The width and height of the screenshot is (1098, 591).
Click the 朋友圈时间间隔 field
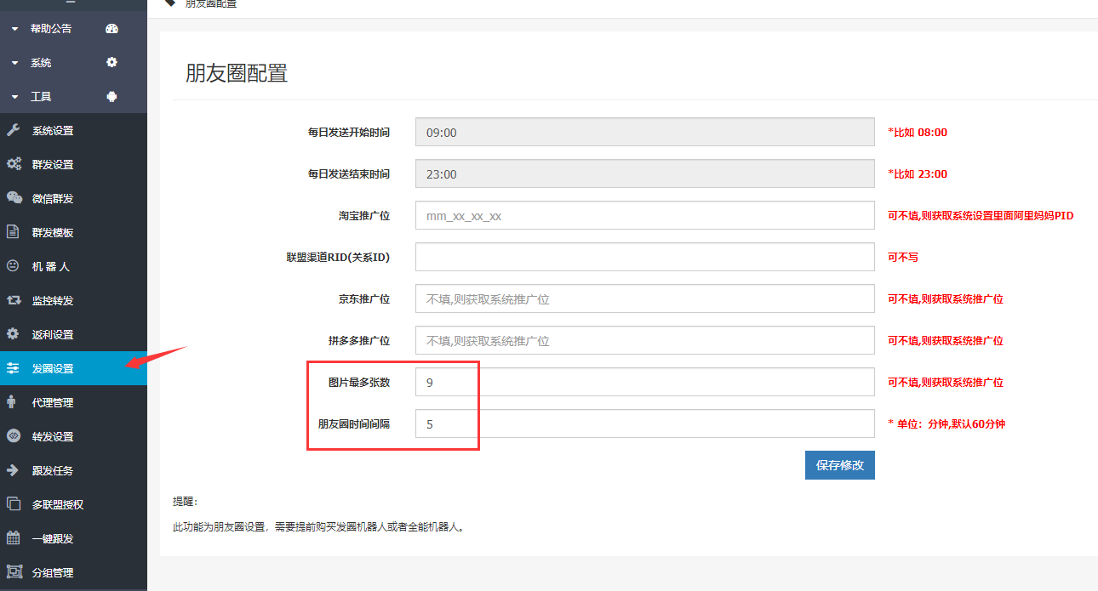644,423
